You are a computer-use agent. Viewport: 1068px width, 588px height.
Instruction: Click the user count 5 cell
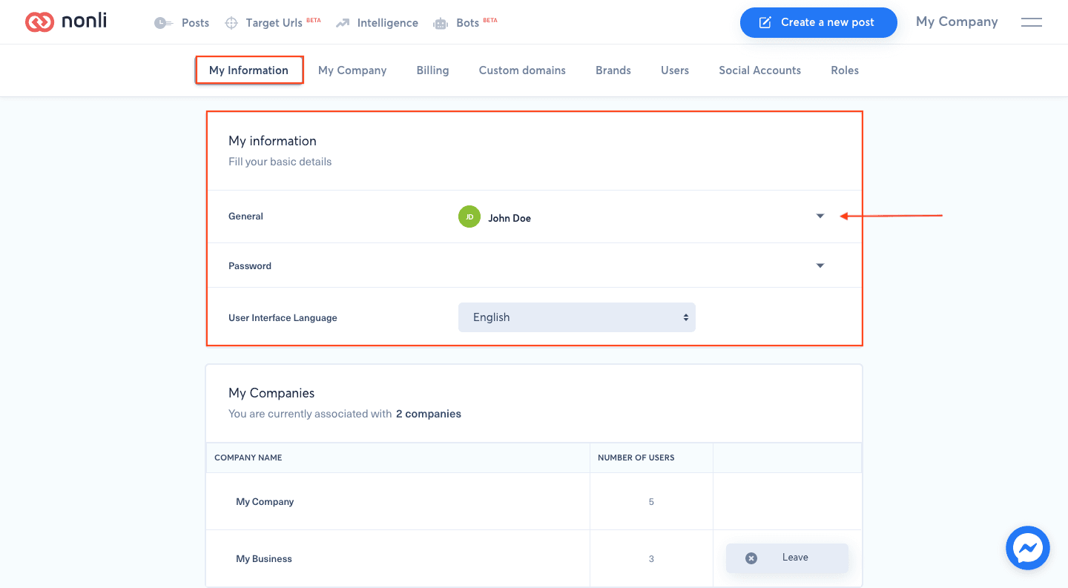pos(651,502)
